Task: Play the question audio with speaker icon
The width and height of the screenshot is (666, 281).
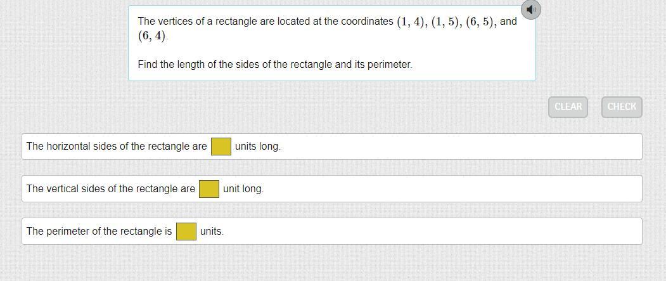Action: click(x=531, y=10)
